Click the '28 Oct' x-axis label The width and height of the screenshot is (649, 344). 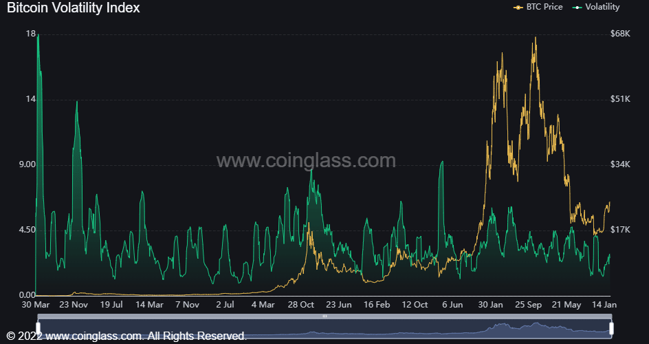pos(301,305)
